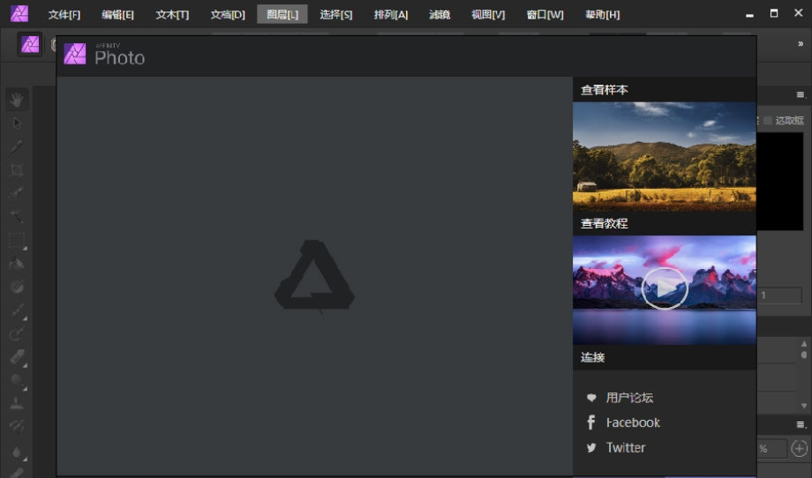Screen dimensions: 812x478
Task: Open the 视图[V] menu
Action: pos(488,14)
